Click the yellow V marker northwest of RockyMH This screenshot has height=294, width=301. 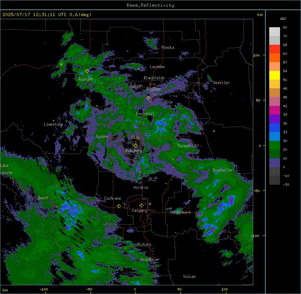61,64
